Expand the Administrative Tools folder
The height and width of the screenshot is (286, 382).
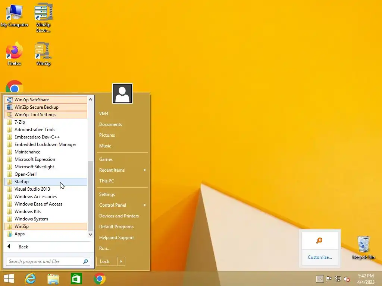46,130
